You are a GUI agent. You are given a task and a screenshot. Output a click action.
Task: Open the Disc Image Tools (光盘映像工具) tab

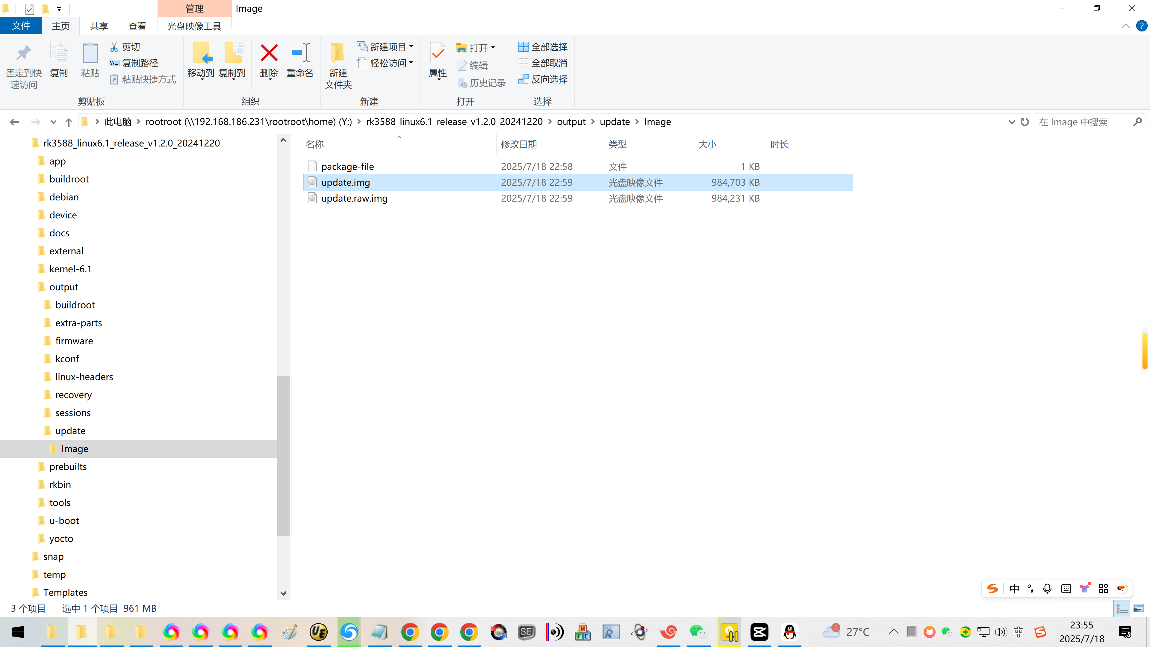point(194,26)
